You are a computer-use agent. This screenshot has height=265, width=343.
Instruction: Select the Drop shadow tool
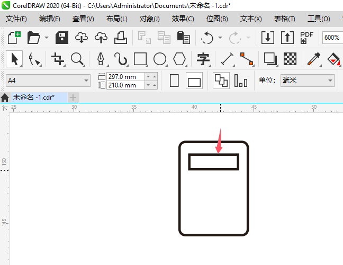tap(270, 59)
